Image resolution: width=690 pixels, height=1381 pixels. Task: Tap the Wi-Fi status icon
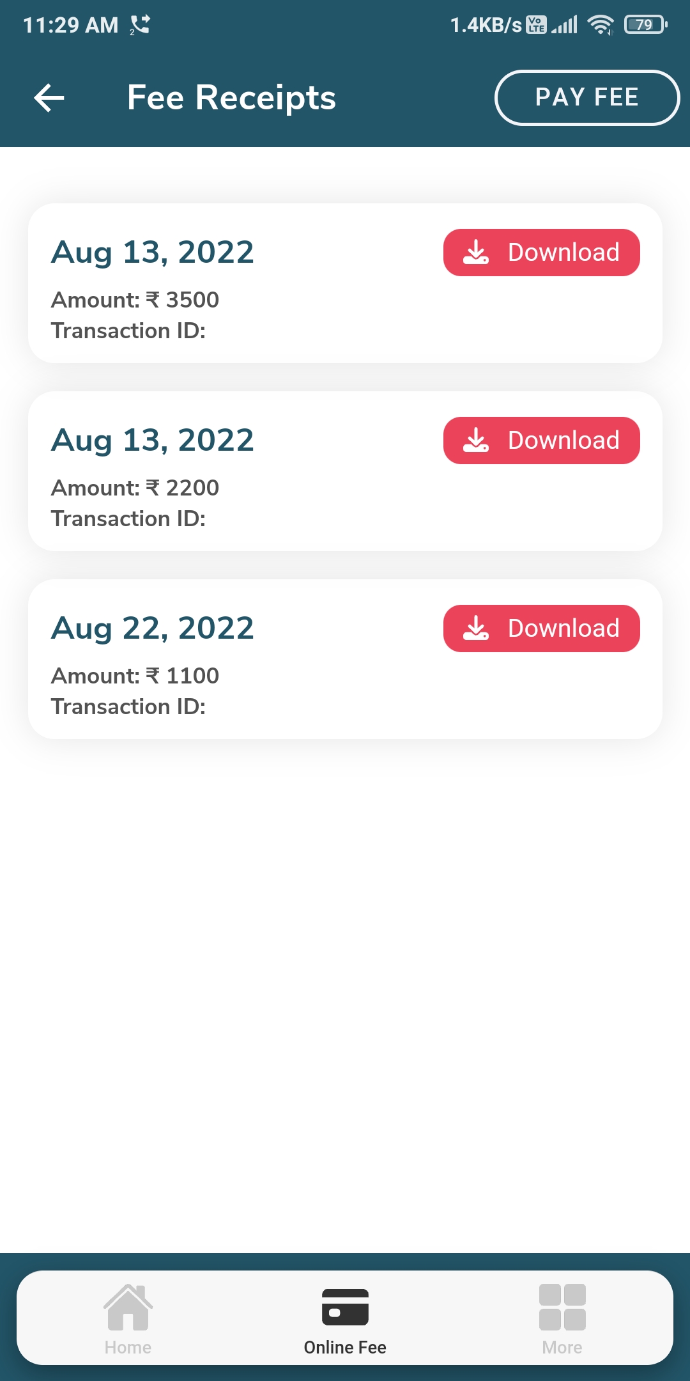[601, 25]
